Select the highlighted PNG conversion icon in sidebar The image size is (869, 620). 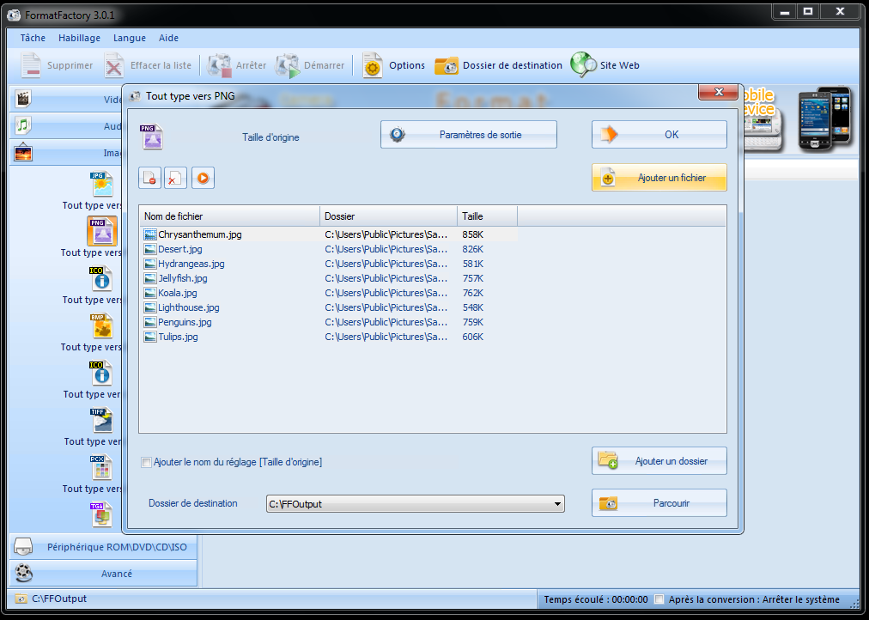tap(102, 231)
